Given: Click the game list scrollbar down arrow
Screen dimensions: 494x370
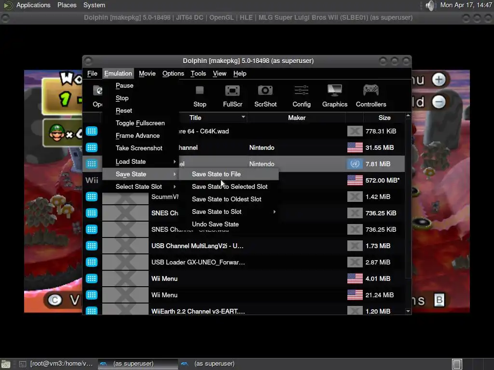Looking at the screenshot, I should pos(408,311).
